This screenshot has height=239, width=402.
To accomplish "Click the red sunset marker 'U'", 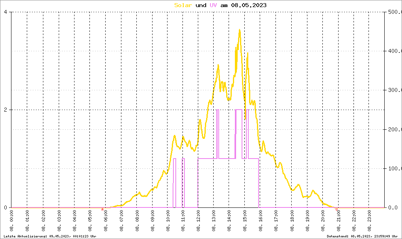I will tap(336, 209).
